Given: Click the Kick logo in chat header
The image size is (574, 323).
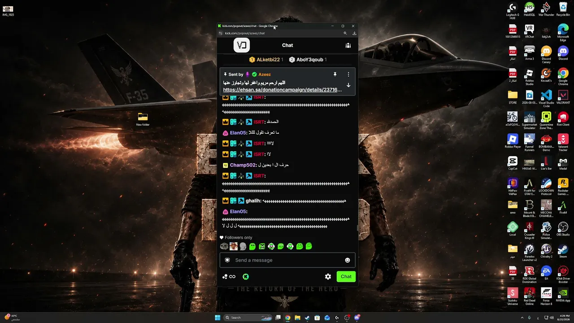Looking at the screenshot, I should click(242, 45).
